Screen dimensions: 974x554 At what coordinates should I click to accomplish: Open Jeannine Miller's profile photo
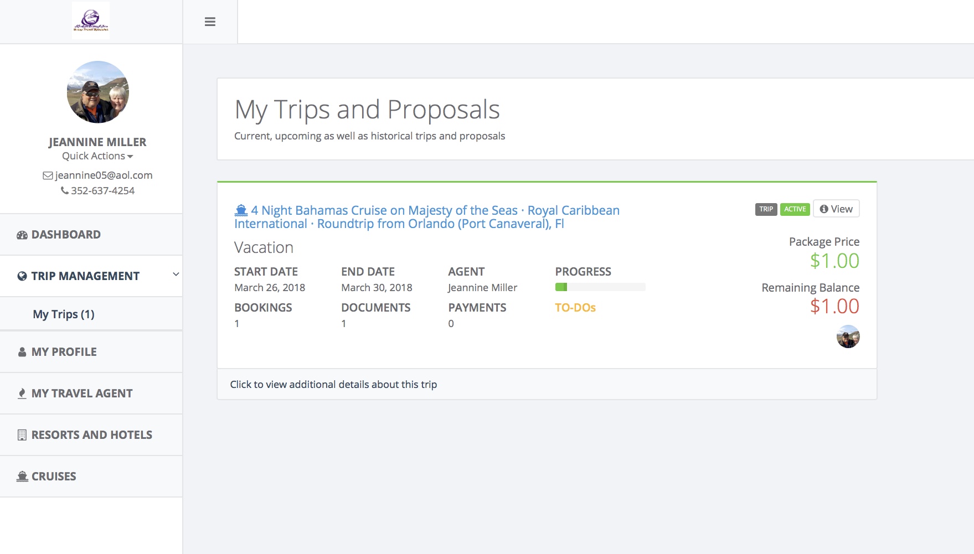(98, 92)
